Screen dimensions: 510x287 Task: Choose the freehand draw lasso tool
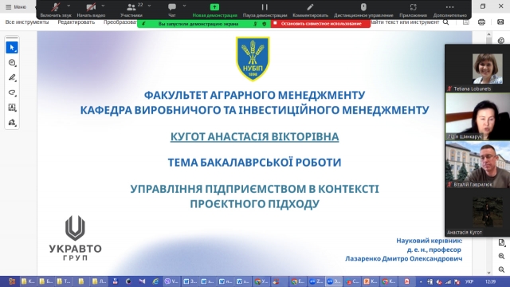click(12, 92)
